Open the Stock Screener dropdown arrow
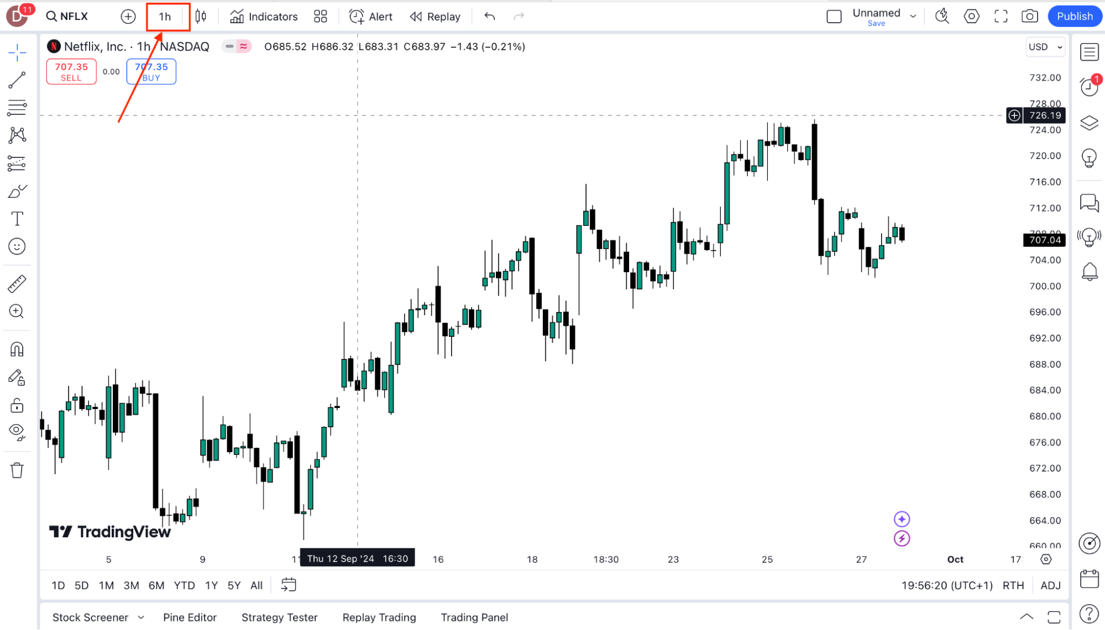The width and height of the screenshot is (1105, 630). pos(141,617)
